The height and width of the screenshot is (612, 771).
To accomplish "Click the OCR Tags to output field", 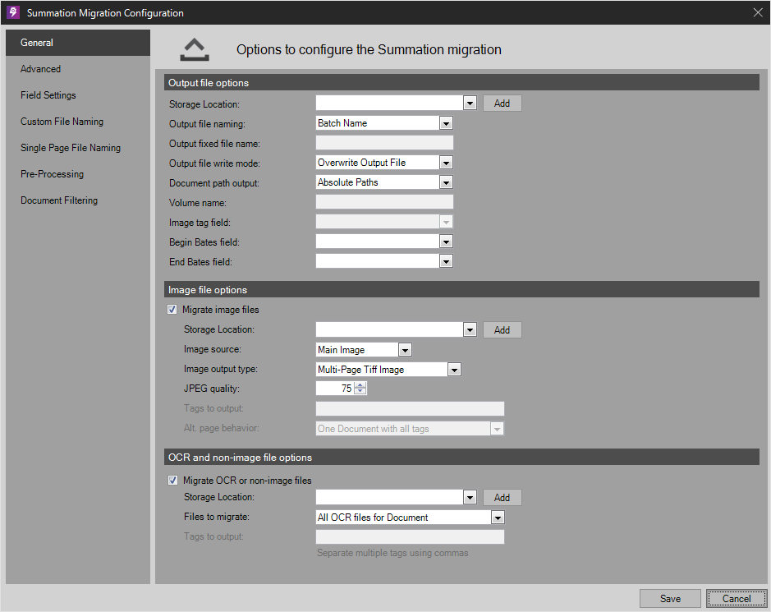I will (x=410, y=536).
